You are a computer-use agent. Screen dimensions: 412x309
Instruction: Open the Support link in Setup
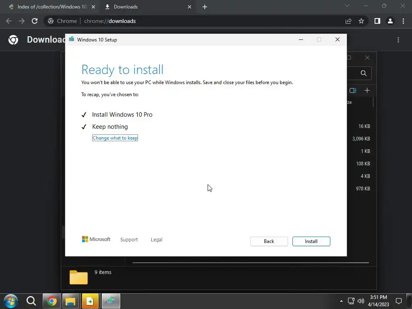coord(129,240)
